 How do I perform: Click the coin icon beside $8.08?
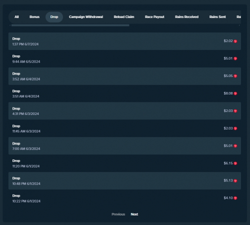235,93
